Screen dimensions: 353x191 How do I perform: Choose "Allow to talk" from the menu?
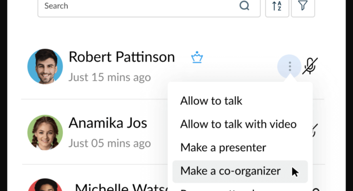click(x=211, y=101)
